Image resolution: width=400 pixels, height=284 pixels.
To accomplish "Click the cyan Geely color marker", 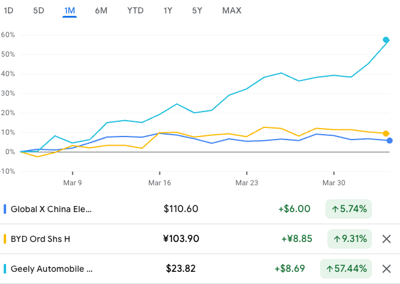I will [x=5, y=269].
